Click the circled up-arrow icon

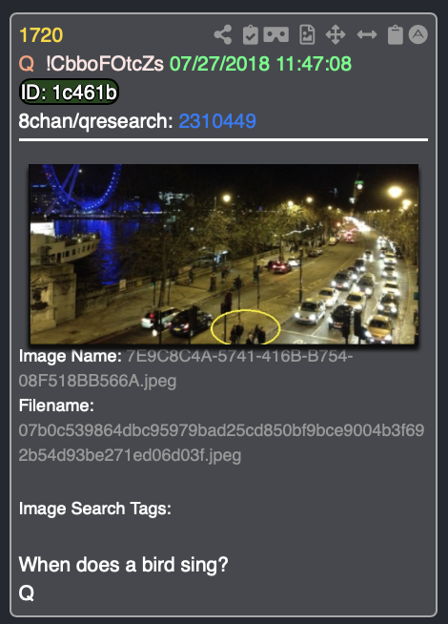pyautogui.click(x=417, y=34)
